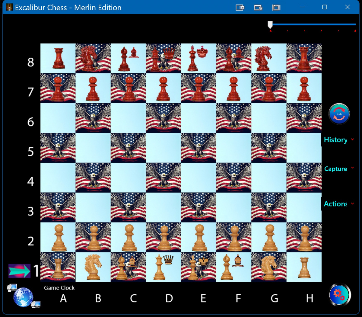Image resolution: width=362 pixels, height=317 pixels.
Task: Select the white queen on D1
Action: click(x=163, y=267)
